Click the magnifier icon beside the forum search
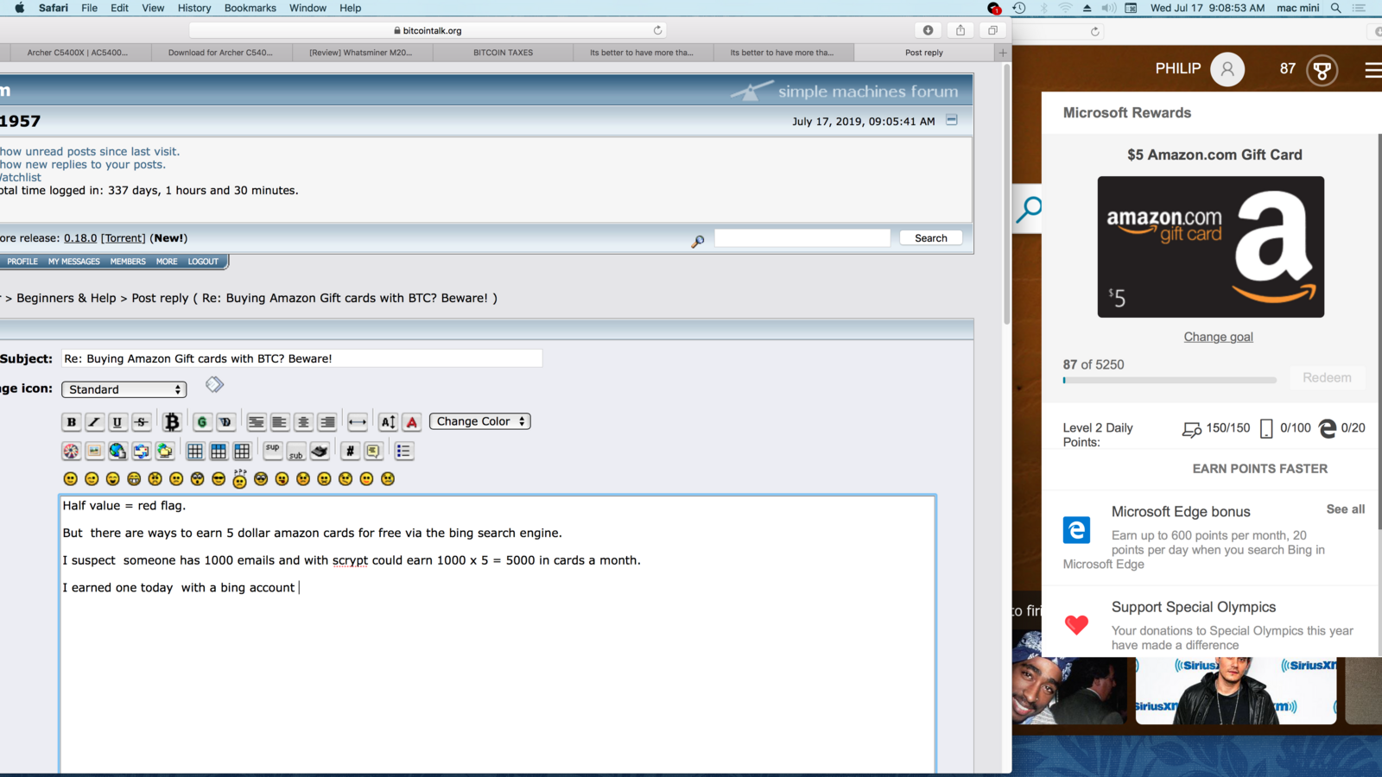The height and width of the screenshot is (777, 1382). point(698,241)
